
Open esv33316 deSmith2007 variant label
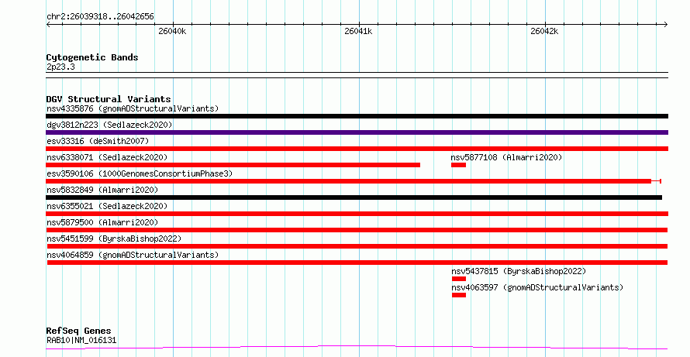tap(98, 141)
